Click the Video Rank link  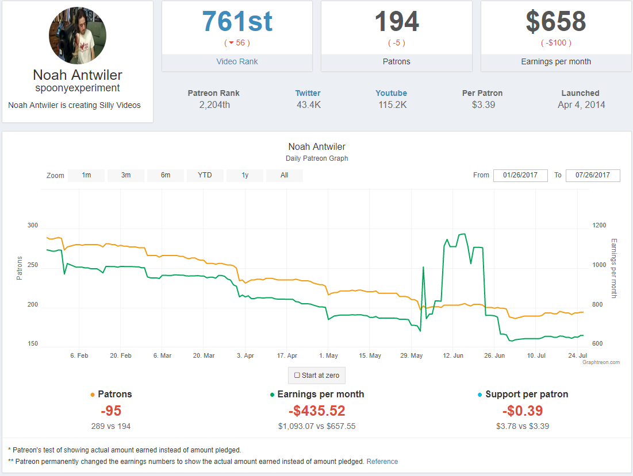tap(237, 61)
